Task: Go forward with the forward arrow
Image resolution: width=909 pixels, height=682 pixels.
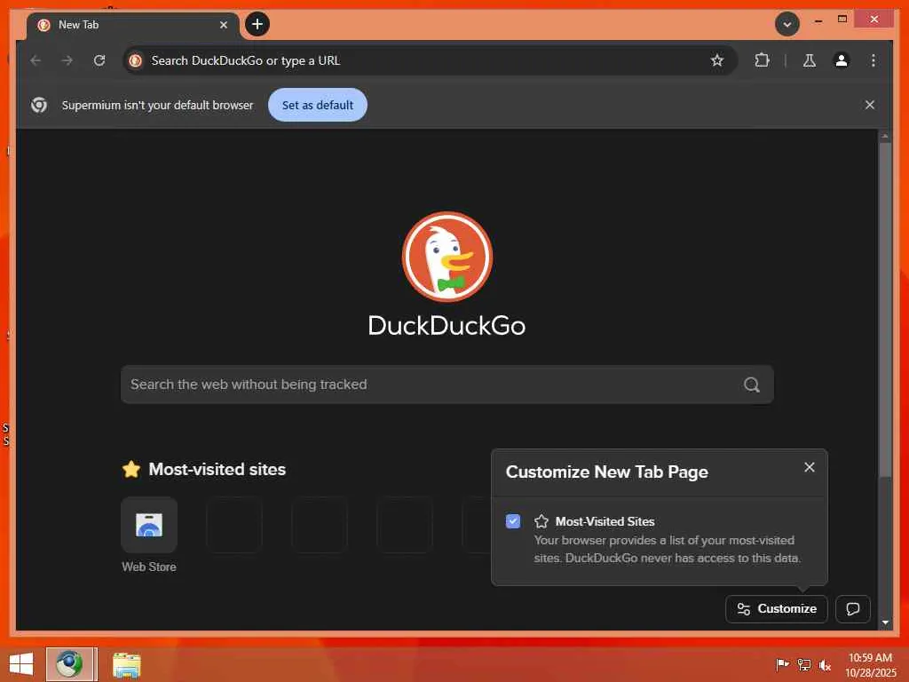Action: tap(67, 60)
